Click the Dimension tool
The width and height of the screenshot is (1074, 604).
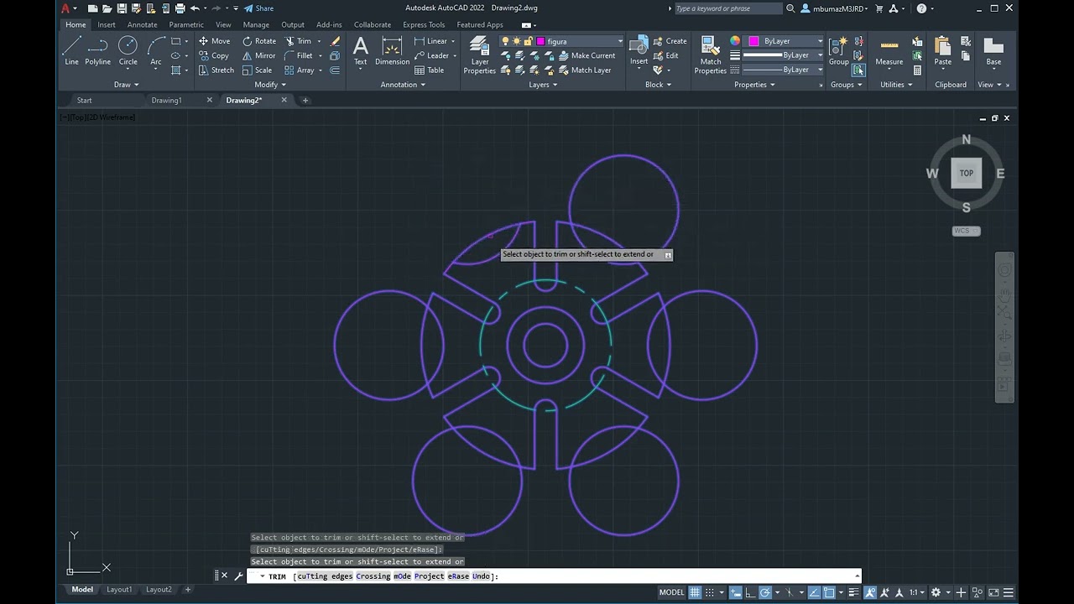(x=392, y=49)
